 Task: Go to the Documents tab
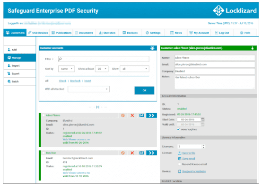coord(84,33)
